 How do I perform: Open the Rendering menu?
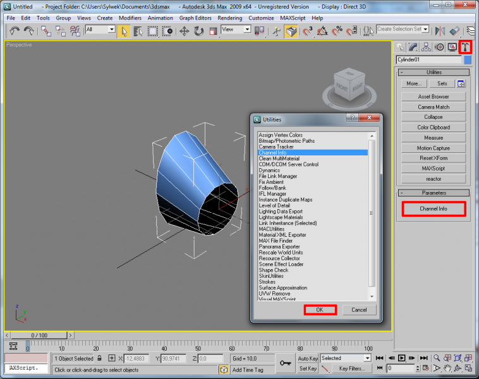(230, 18)
